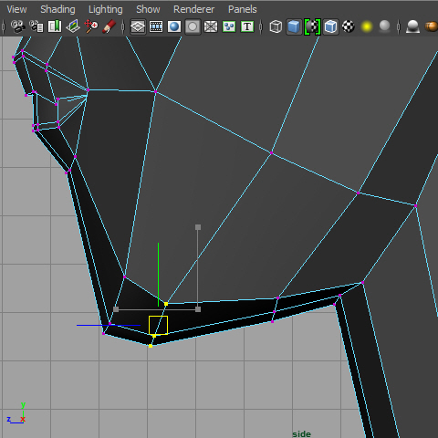Enable the field chart overlay icon

(211, 26)
